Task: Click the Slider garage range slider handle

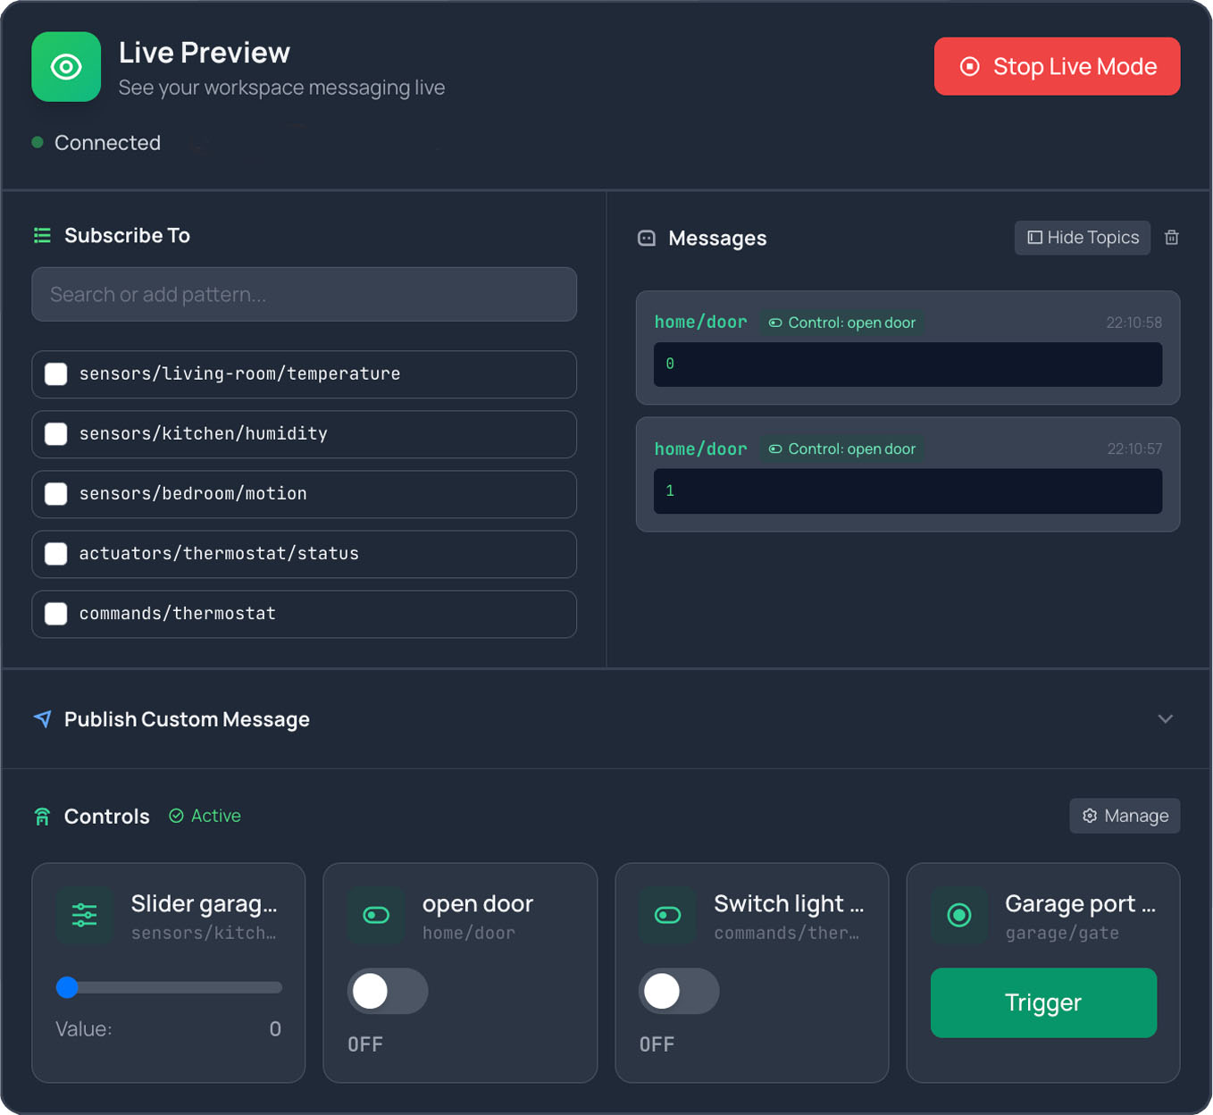Action: [68, 987]
